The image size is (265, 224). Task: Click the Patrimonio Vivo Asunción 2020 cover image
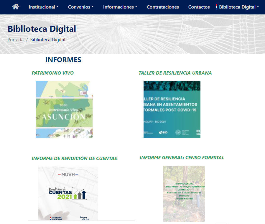(x=64, y=109)
